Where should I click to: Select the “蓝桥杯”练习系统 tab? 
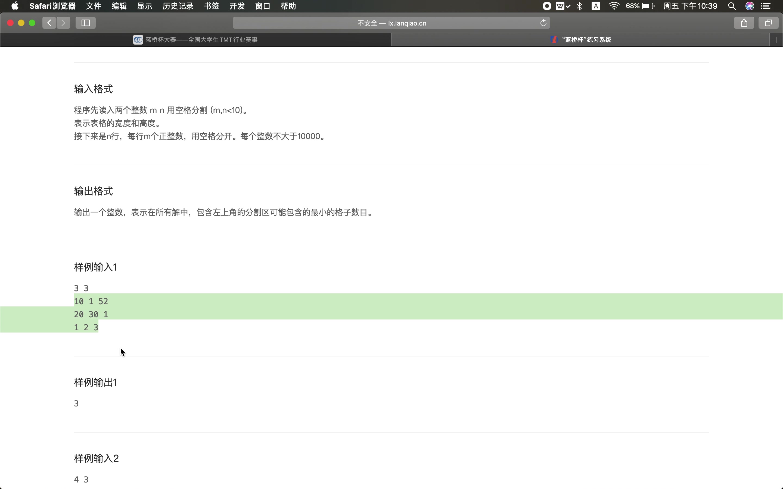click(x=580, y=40)
